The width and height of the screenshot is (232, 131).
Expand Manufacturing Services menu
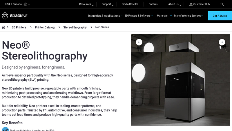pyautogui.click(x=188, y=16)
